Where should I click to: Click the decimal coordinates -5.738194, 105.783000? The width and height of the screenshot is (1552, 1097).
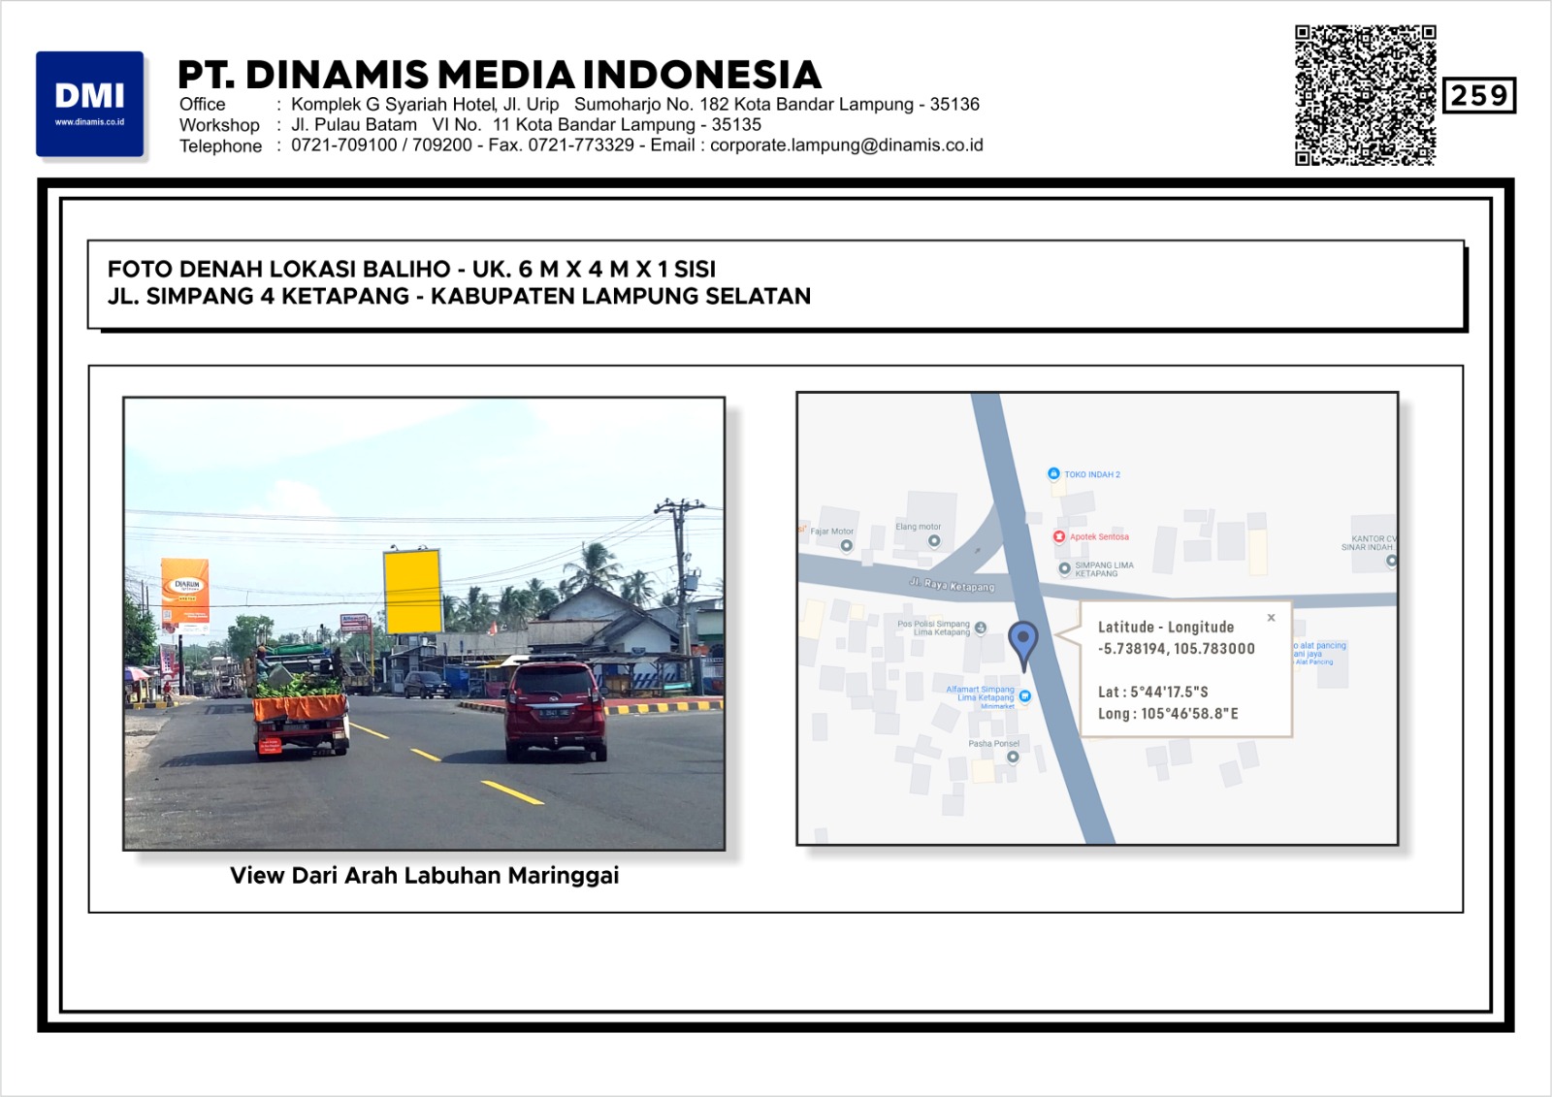pos(1176,649)
